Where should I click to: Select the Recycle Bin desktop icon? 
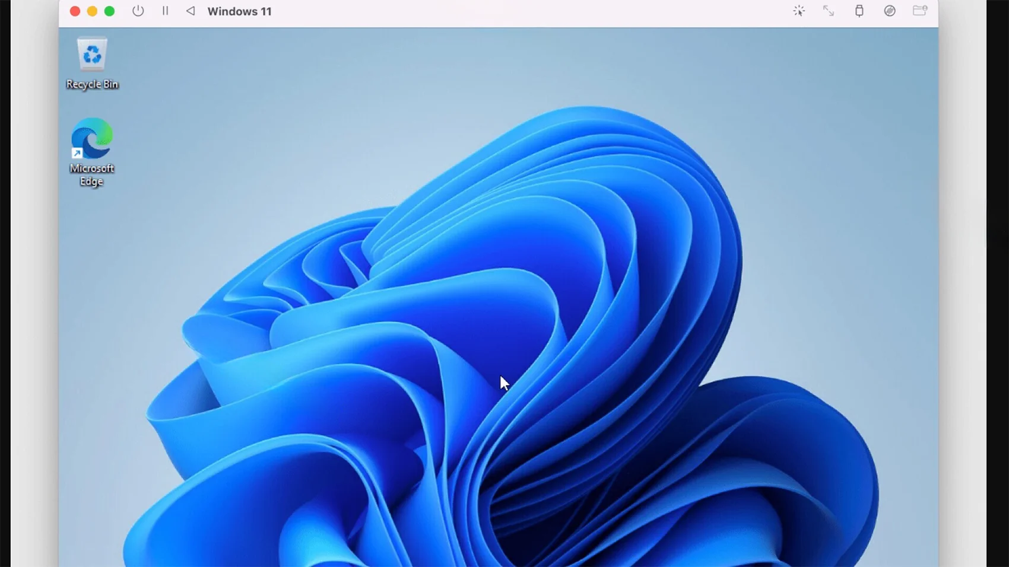[x=92, y=55]
